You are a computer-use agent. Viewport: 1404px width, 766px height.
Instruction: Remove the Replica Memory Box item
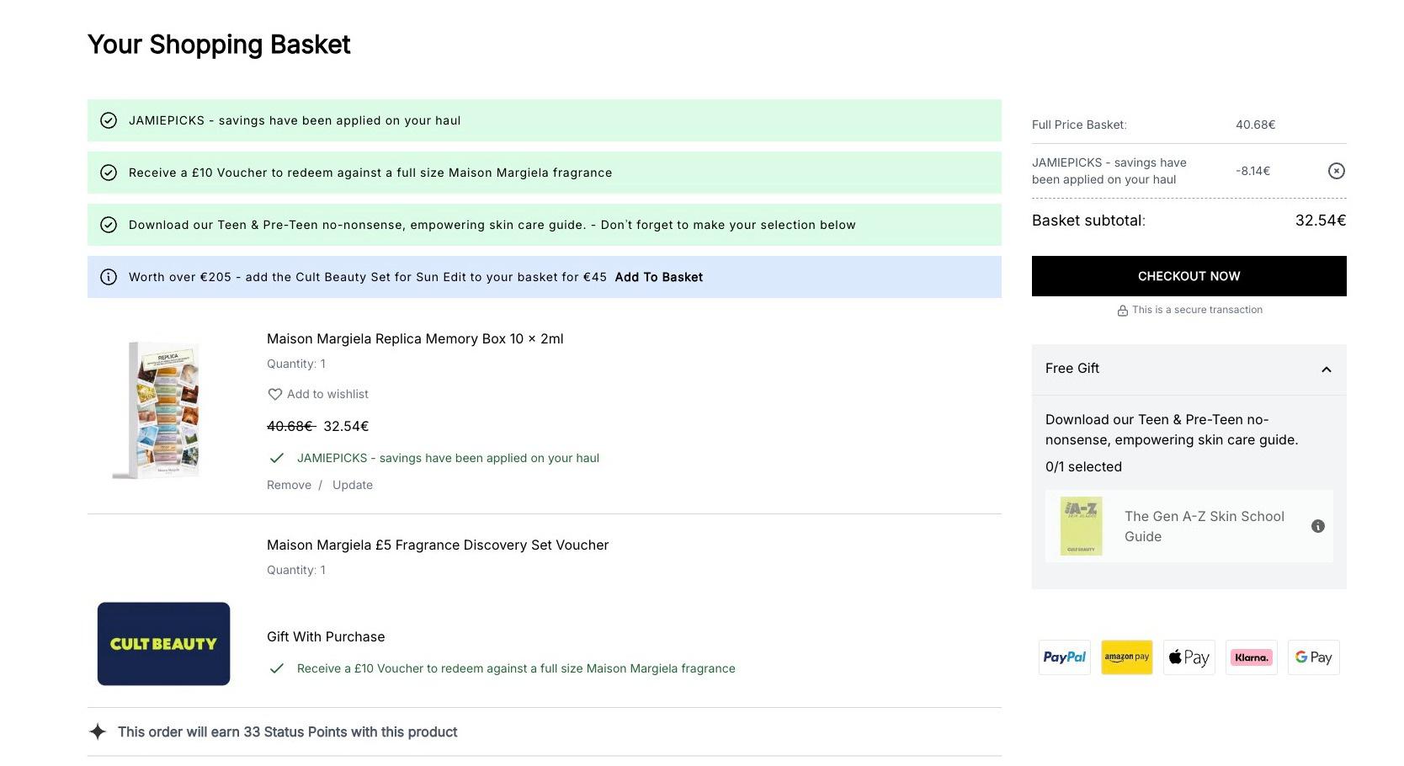(x=289, y=485)
